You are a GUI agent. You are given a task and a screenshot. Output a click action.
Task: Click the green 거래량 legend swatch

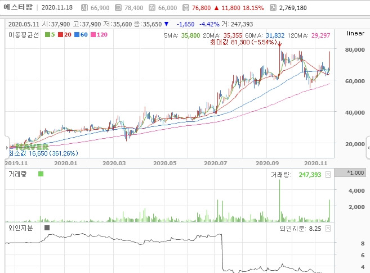pos(41,174)
